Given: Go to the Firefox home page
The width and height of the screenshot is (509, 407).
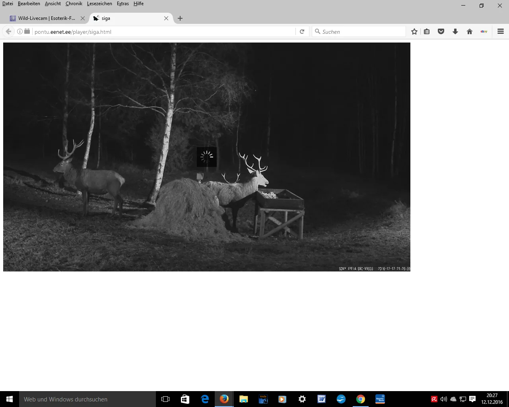Looking at the screenshot, I should (x=470, y=32).
